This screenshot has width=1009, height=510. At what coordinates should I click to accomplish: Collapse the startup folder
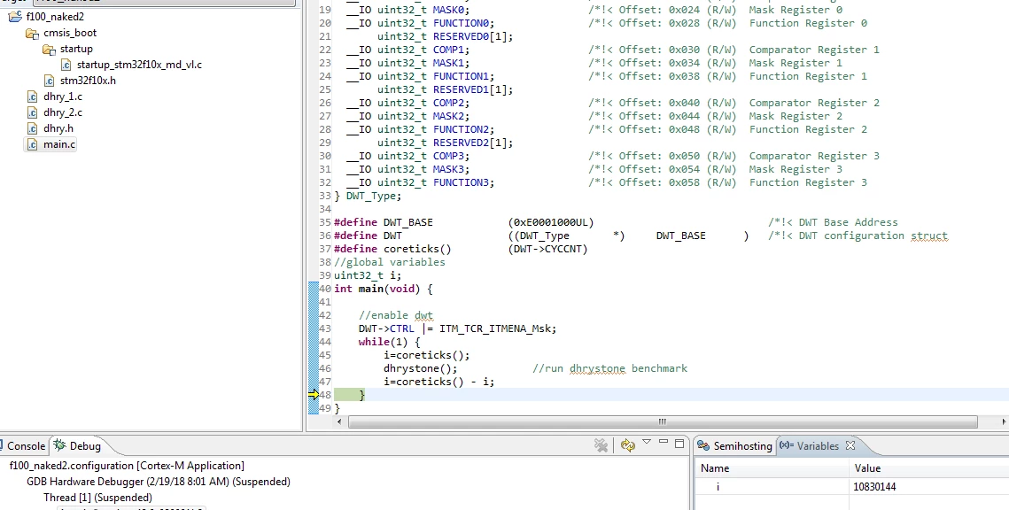tap(76, 49)
